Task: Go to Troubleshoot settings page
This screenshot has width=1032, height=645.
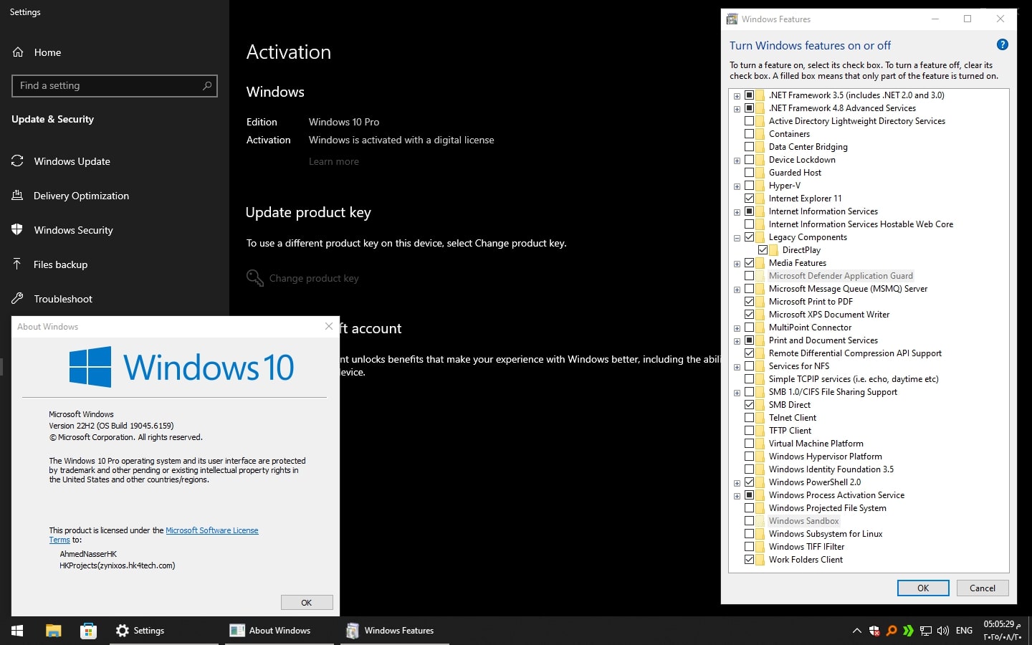Action: [x=63, y=299]
